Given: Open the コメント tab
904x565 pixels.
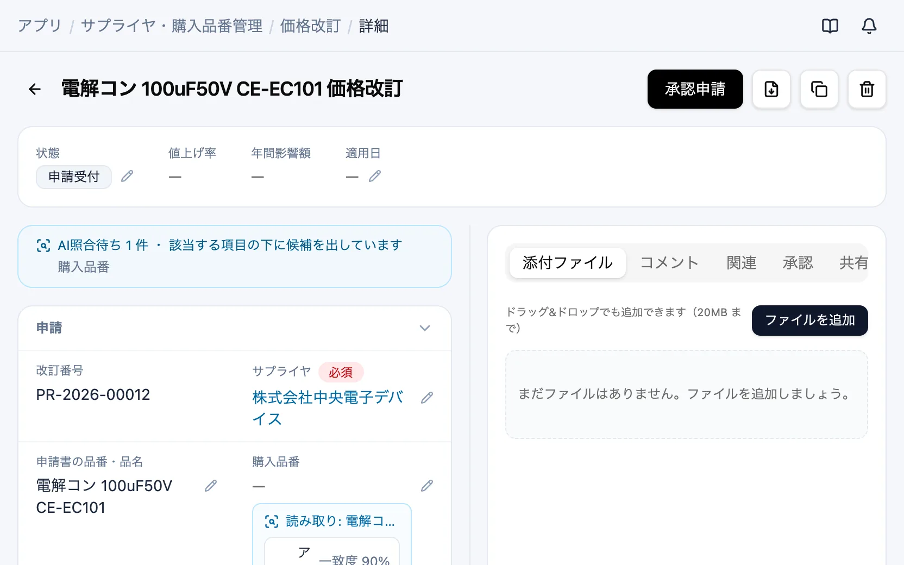Looking at the screenshot, I should pyautogui.click(x=669, y=263).
